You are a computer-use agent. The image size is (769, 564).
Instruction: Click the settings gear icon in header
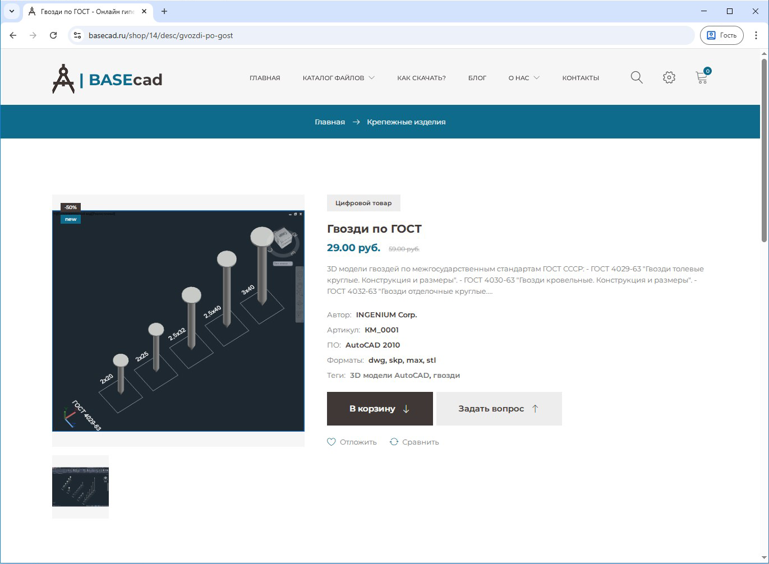(669, 77)
